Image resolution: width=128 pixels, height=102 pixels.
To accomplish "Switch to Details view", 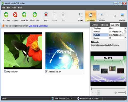I will (81, 15).
